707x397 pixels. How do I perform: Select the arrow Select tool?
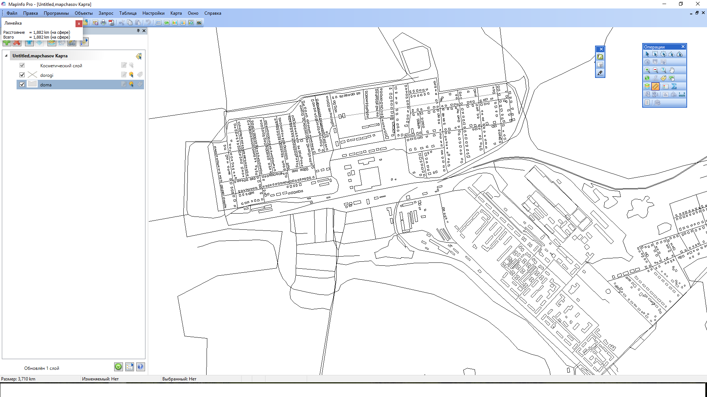tap(647, 54)
